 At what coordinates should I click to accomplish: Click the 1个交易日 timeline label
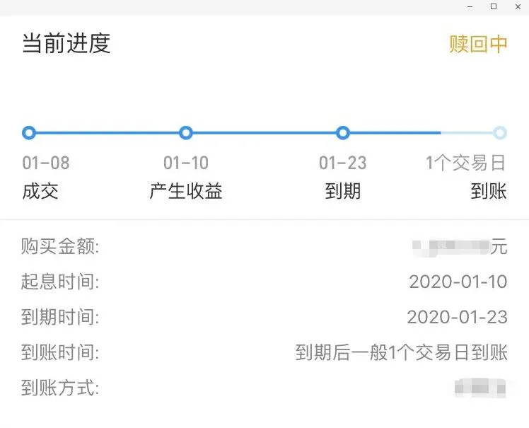coord(465,163)
